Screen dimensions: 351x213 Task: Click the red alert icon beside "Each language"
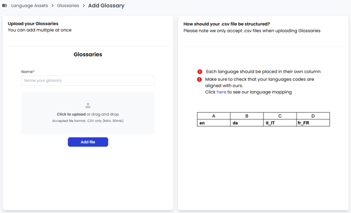click(x=200, y=72)
